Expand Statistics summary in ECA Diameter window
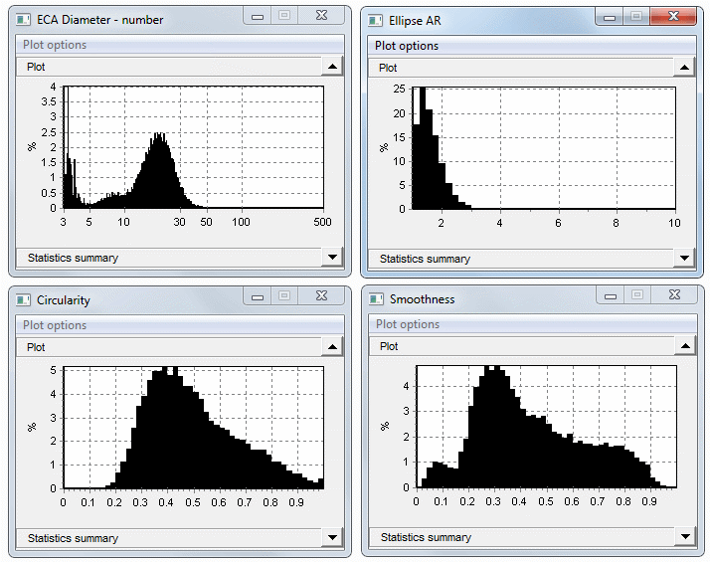The height and width of the screenshot is (562, 710). pyautogui.click(x=332, y=258)
